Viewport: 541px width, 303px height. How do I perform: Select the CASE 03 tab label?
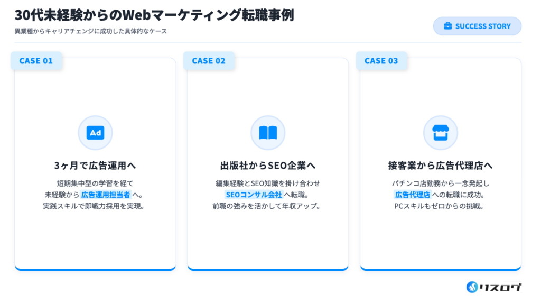381,61
